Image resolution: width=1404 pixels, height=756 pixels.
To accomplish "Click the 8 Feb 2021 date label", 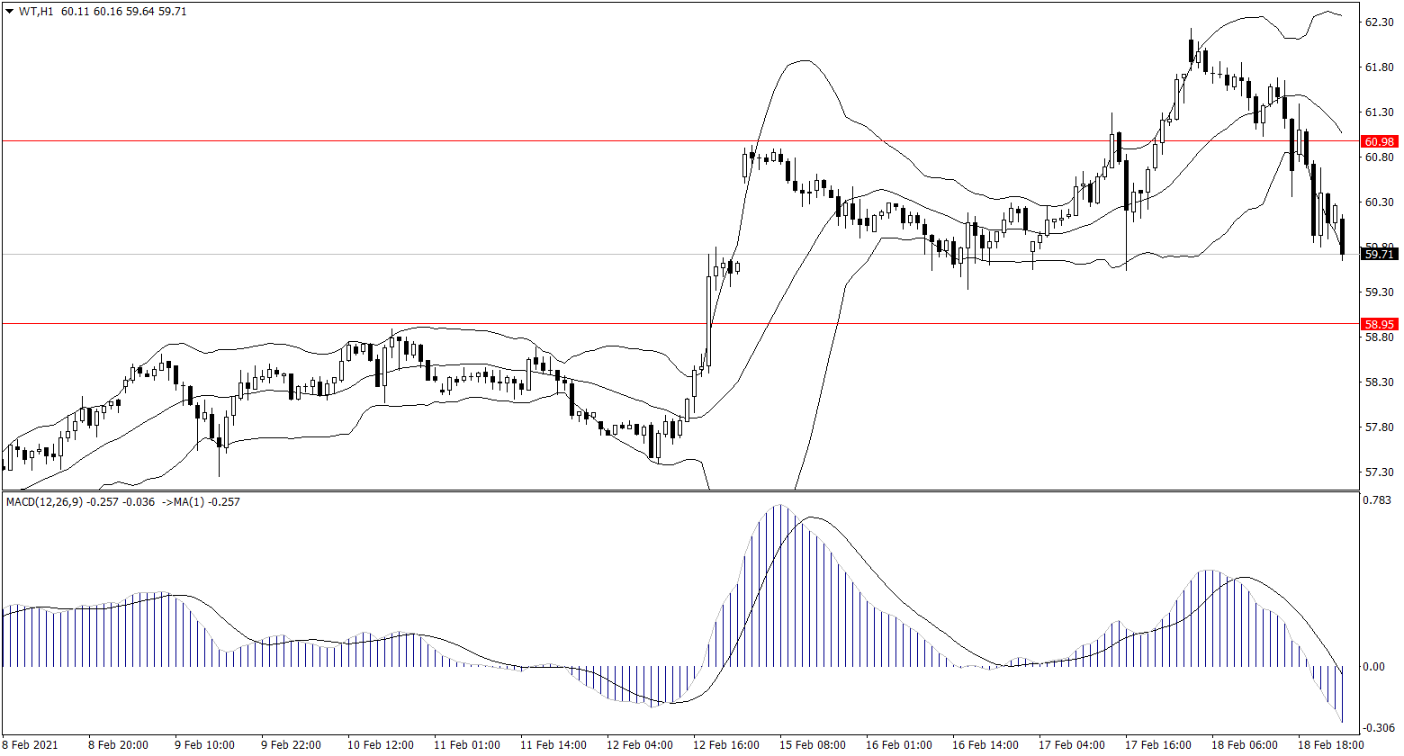I will click(x=29, y=745).
